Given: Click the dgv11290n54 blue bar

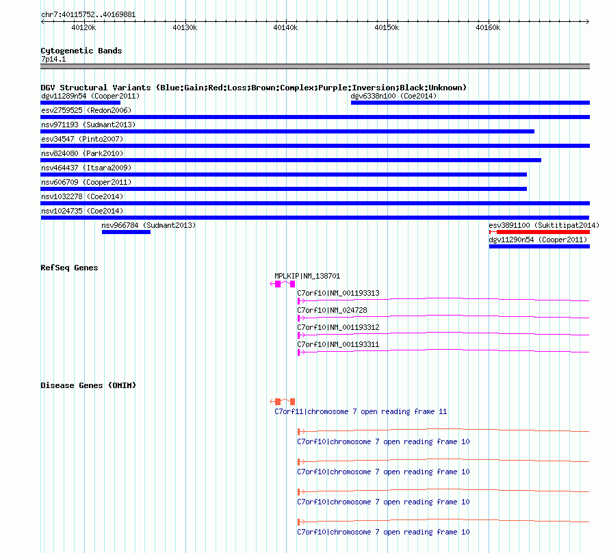Looking at the screenshot, I should 539,246.
